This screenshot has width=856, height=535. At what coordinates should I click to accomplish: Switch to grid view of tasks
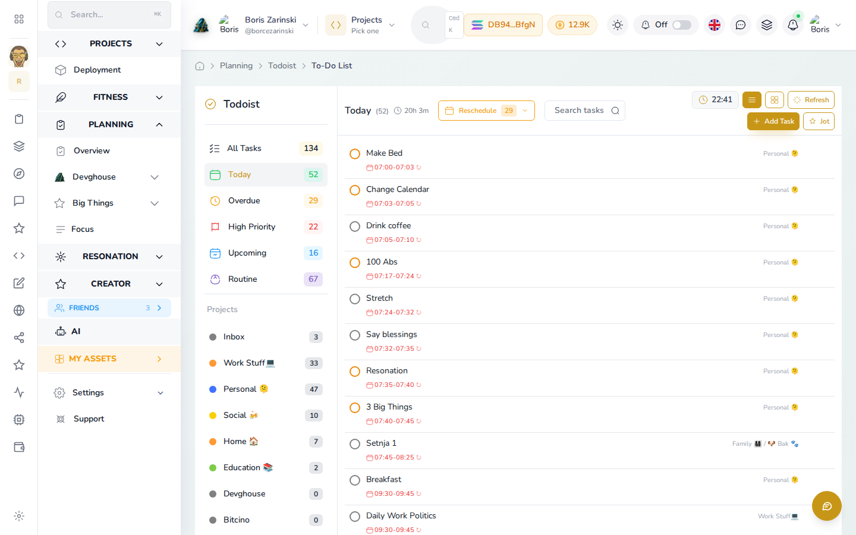pyautogui.click(x=775, y=100)
